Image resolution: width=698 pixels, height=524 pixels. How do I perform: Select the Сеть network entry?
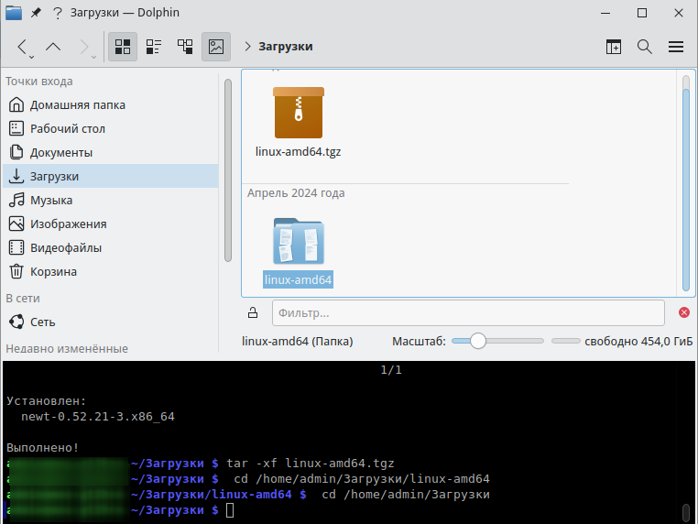click(x=42, y=322)
